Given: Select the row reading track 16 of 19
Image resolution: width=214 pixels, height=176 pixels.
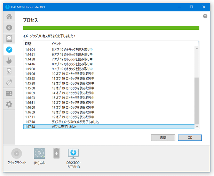Looking at the screenshot, I should [109, 102].
